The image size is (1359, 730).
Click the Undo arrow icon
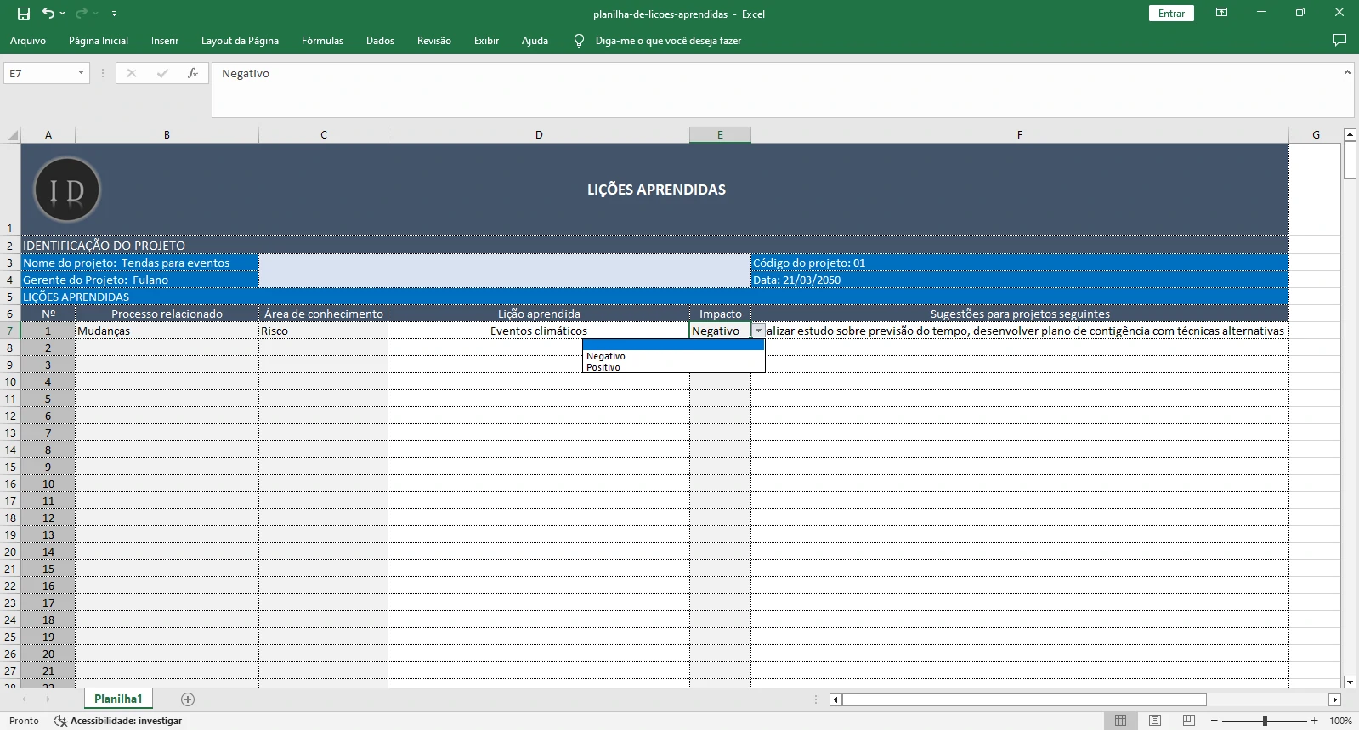click(48, 14)
